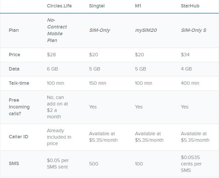Click the Free incoming calls row label
219x178 pixels.
[x=19, y=107]
